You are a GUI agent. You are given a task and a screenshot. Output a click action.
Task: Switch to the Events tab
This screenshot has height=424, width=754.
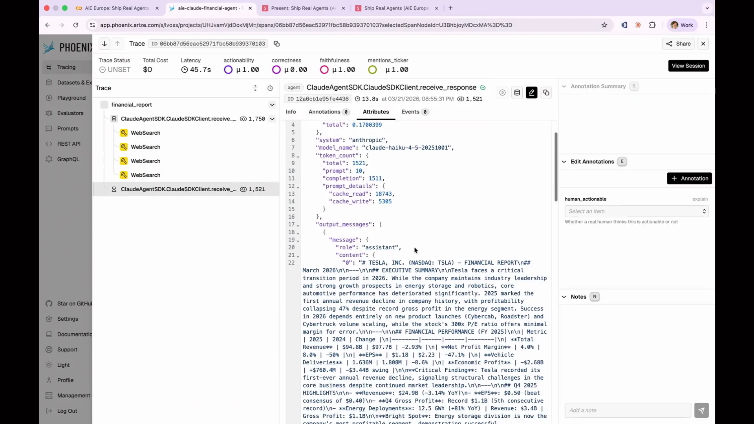coord(415,112)
